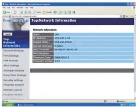
Task: Click the Logoff button
Action: 8,34
